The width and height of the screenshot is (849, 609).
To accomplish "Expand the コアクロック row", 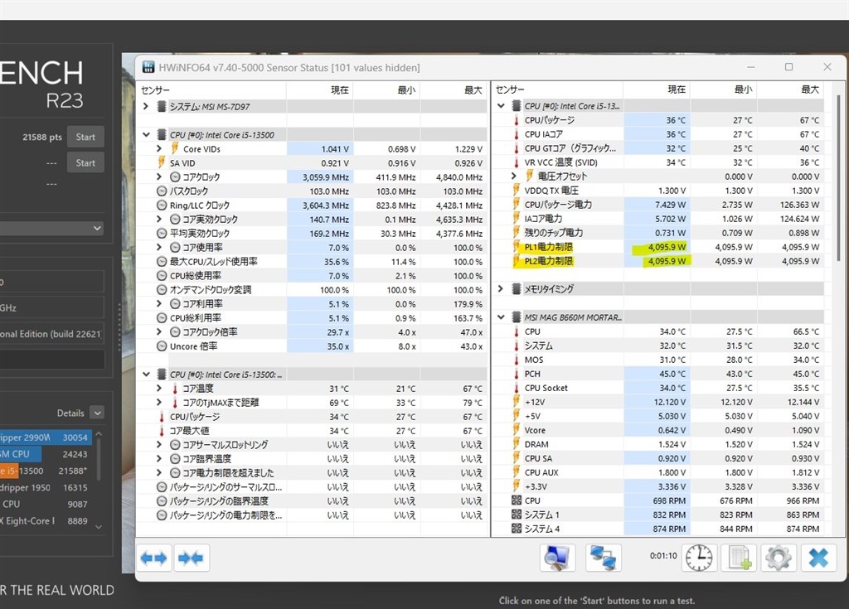I will coord(159,176).
